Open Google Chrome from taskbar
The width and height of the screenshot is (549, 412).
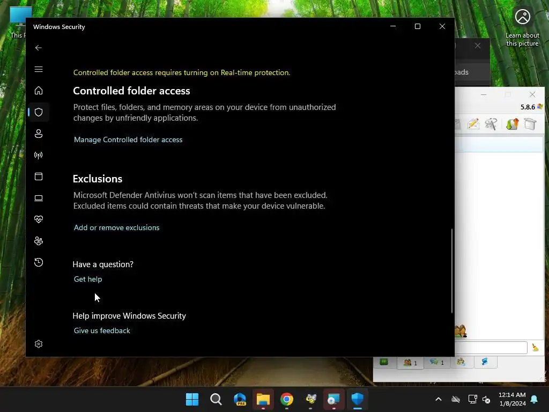point(287,399)
